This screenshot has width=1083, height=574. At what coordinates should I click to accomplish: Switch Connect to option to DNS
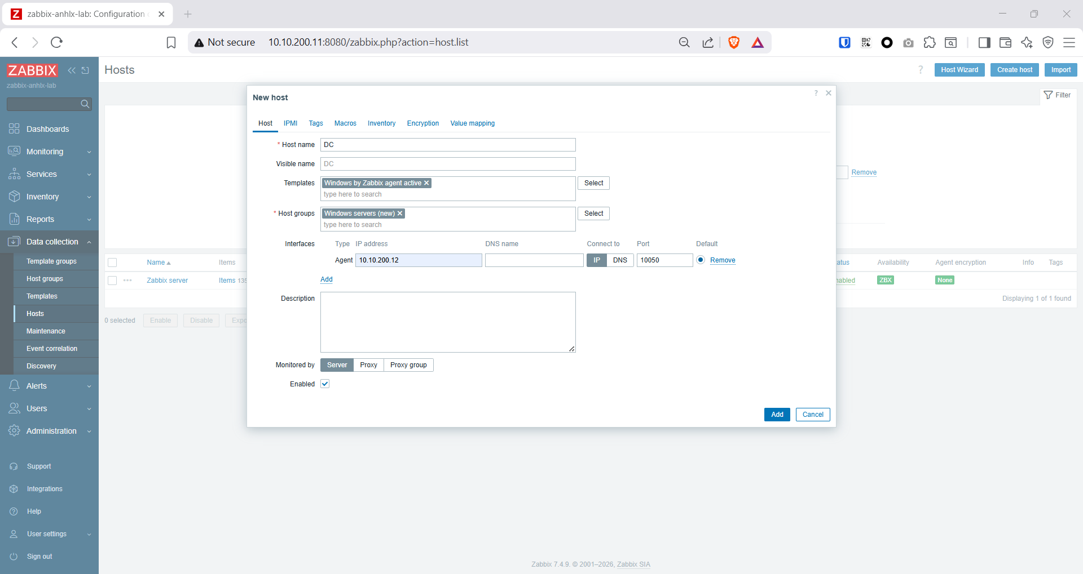click(x=620, y=260)
